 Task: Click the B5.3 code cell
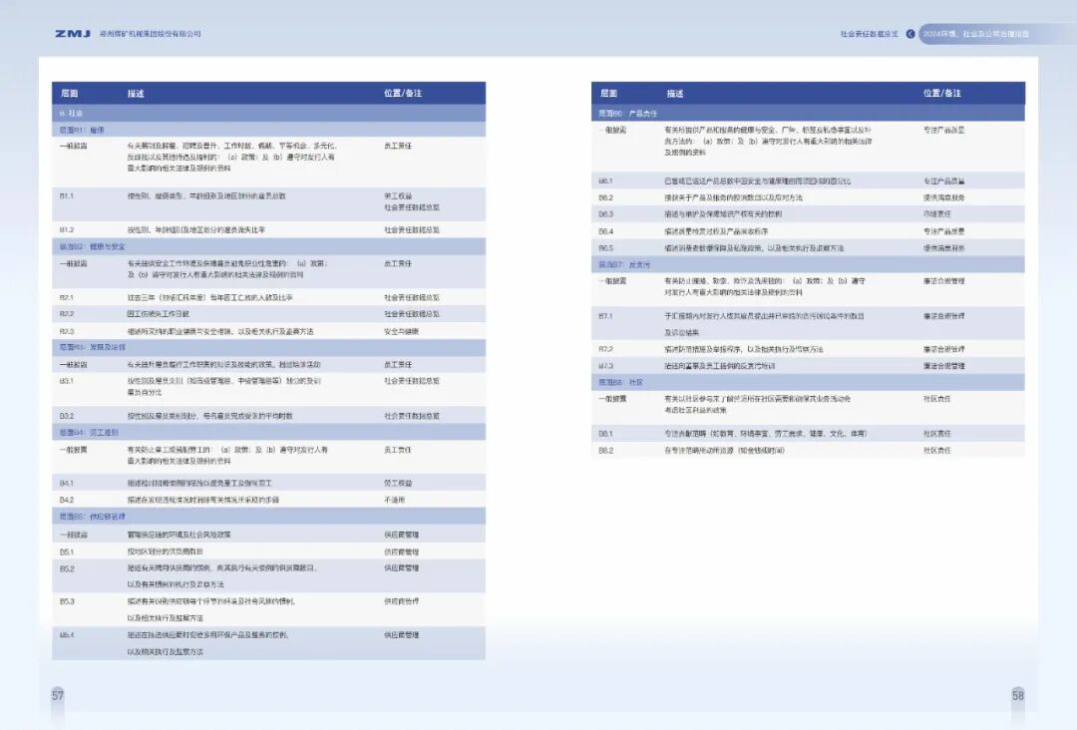pyautogui.click(x=67, y=601)
